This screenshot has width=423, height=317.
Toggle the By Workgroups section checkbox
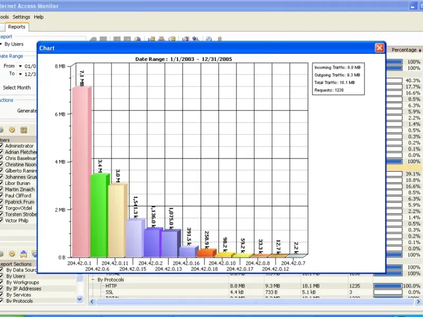click(1, 283)
